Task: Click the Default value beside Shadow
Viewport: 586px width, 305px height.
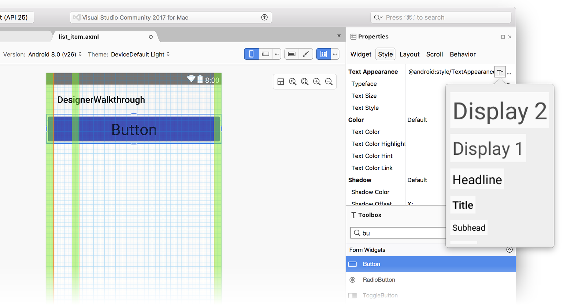Action: pos(417,180)
